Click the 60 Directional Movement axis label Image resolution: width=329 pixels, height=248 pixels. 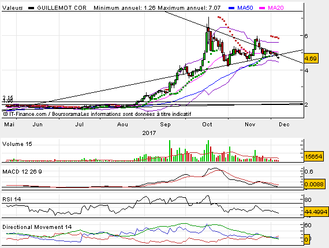(x=308, y=226)
